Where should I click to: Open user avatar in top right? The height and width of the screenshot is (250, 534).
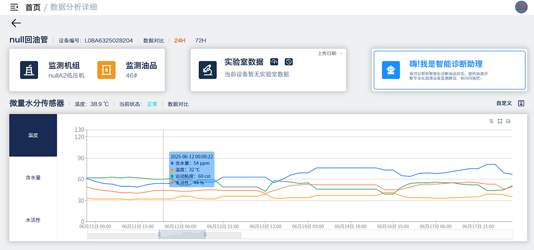pyautogui.click(x=521, y=7)
